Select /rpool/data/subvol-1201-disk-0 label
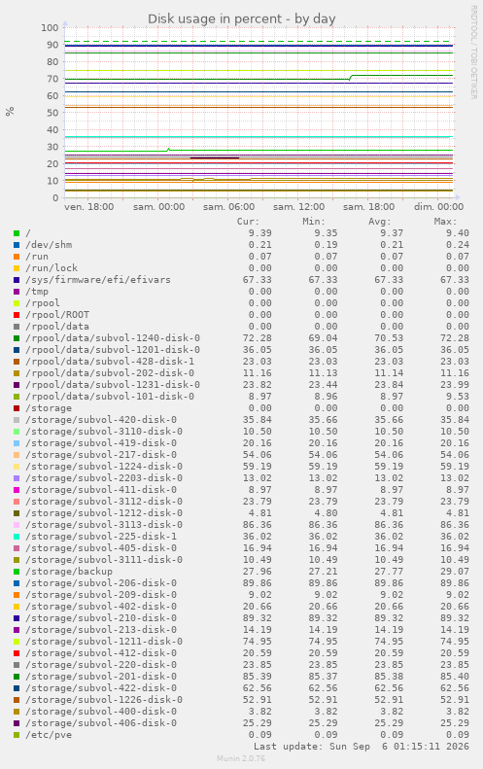483x769 pixels. click(113, 350)
